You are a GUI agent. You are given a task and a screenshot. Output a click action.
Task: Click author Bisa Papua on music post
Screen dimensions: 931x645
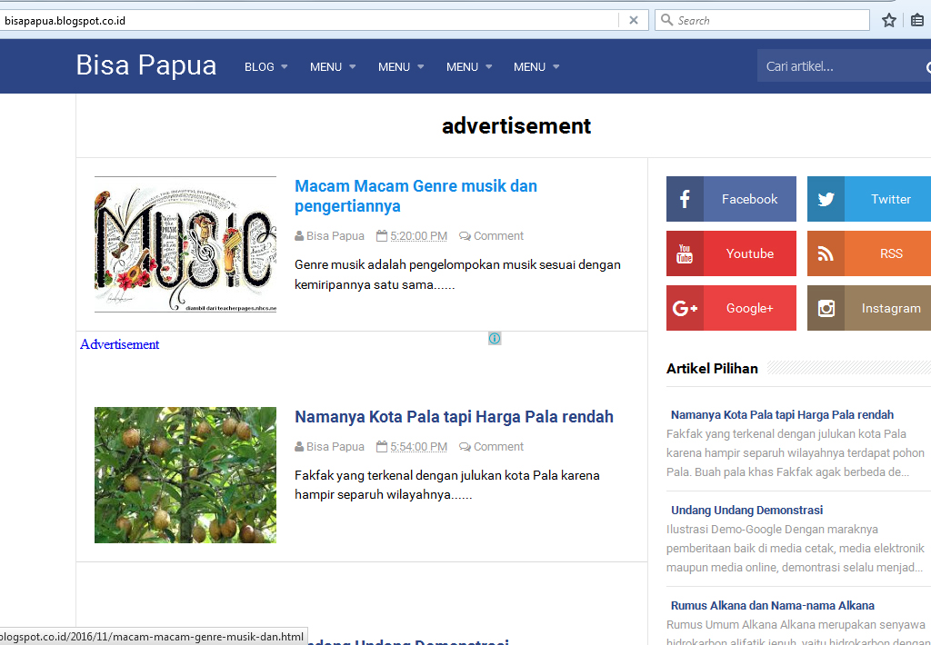(x=335, y=236)
